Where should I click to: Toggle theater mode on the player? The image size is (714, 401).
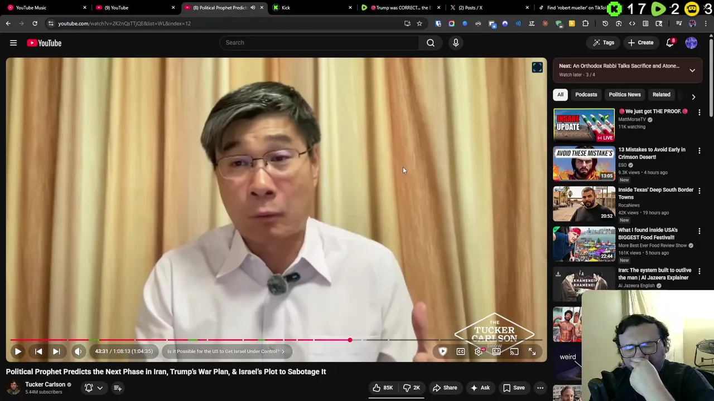point(496,351)
